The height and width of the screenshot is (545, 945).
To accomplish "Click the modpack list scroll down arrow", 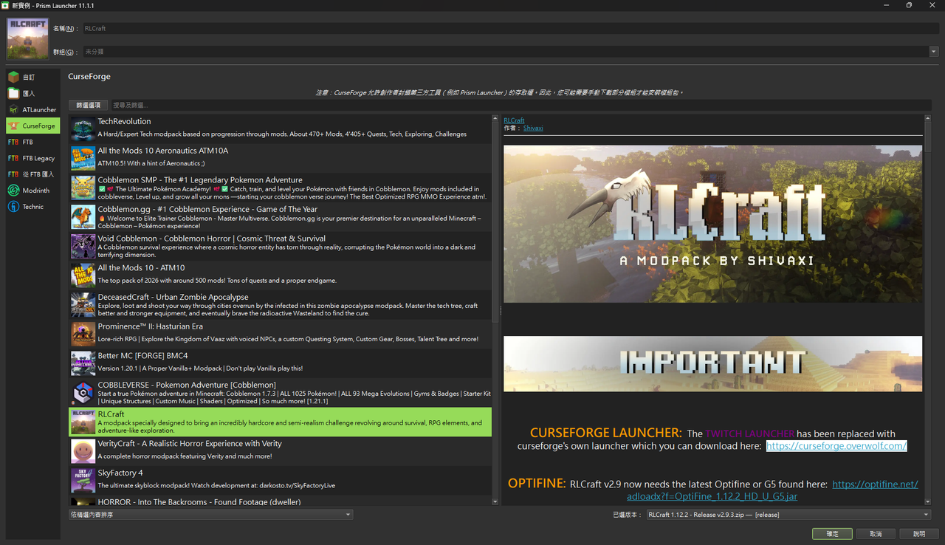I will [x=495, y=501].
